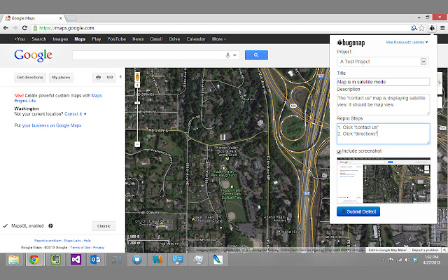Click the Title input field in bugsnap

(383, 82)
